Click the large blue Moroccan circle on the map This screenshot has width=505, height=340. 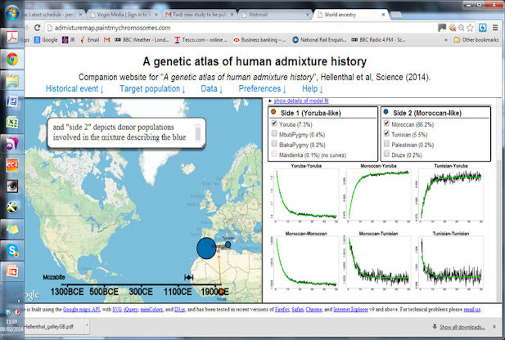[x=206, y=248]
